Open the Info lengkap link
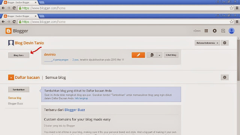The width and height of the screenshot is (240, 135). coord(81,98)
